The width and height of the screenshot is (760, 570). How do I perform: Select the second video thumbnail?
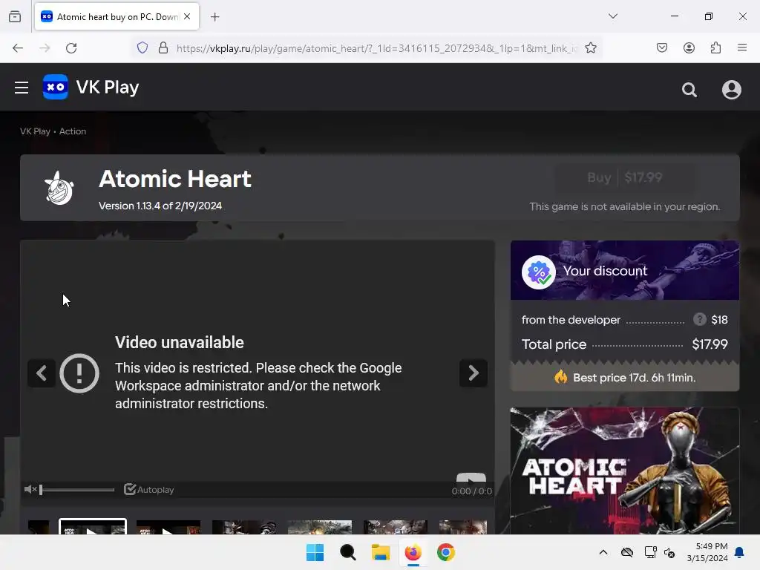coord(168,528)
